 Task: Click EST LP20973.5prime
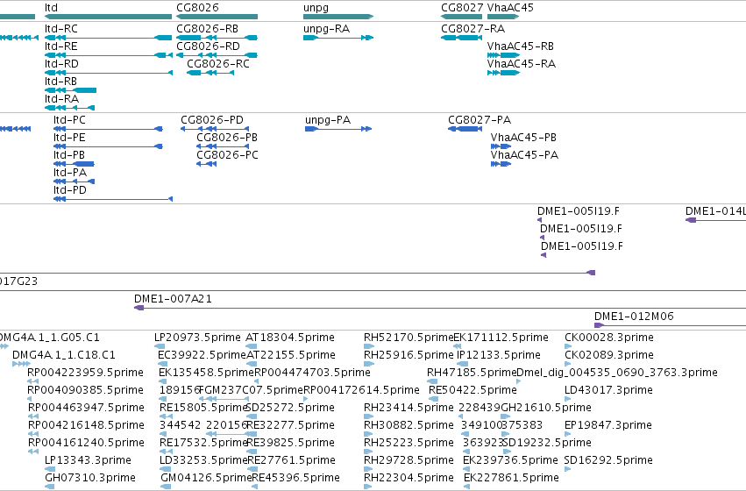[x=197, y=338]
